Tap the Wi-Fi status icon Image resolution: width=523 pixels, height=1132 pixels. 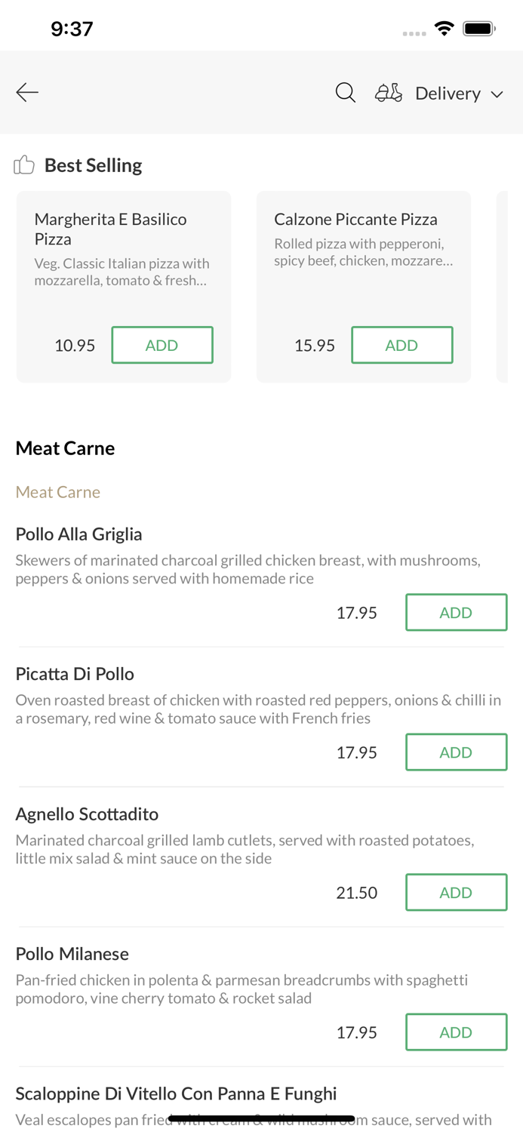(x=444, y=29)
